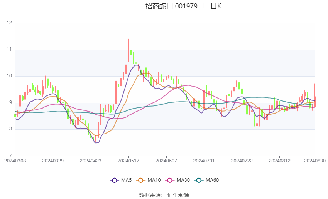Click the price axis label 12
The width and height of the screenshot is (328, 199).
click(9, 23)
